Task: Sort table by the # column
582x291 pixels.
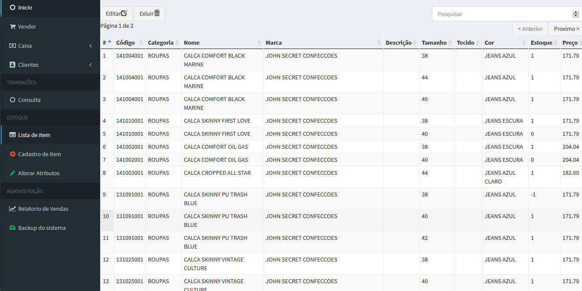Action: [107, 43]
